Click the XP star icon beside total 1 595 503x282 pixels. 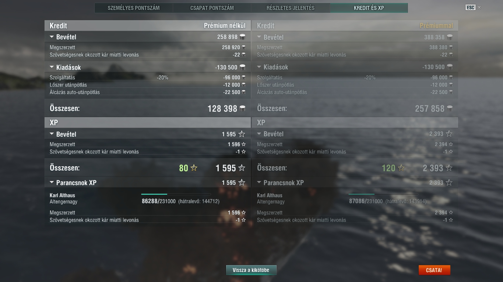242,168
